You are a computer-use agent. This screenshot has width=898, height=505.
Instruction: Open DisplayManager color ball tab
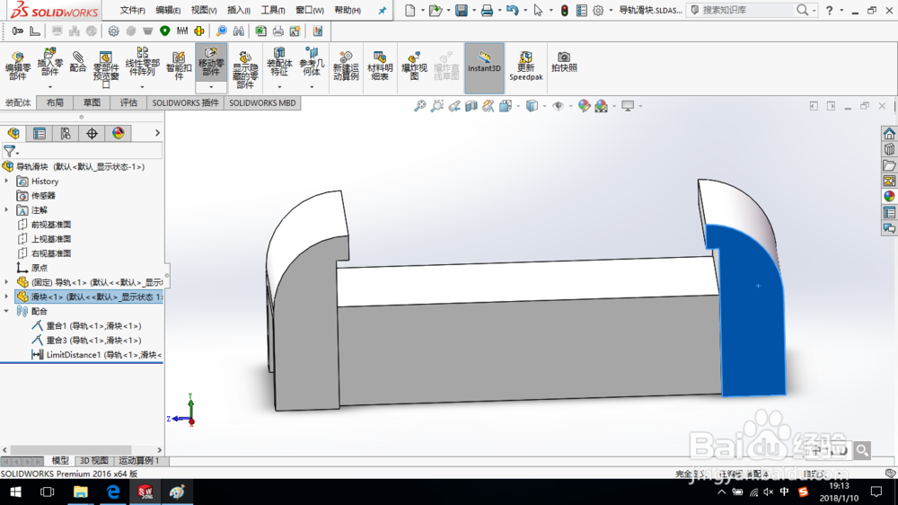point(118,134)
